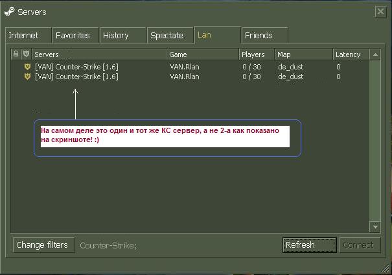Sort list by Map column header
Screen dimensions: 392x275
(303, 54)
